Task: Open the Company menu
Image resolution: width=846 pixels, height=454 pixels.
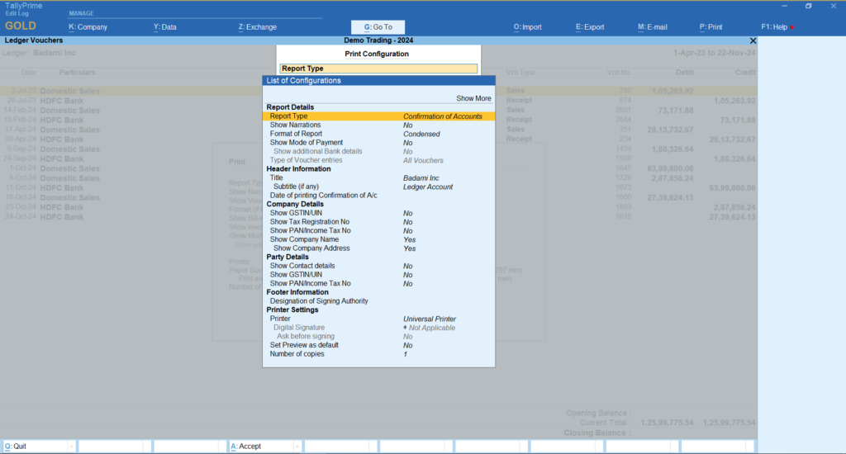Action: click(88, 27)
